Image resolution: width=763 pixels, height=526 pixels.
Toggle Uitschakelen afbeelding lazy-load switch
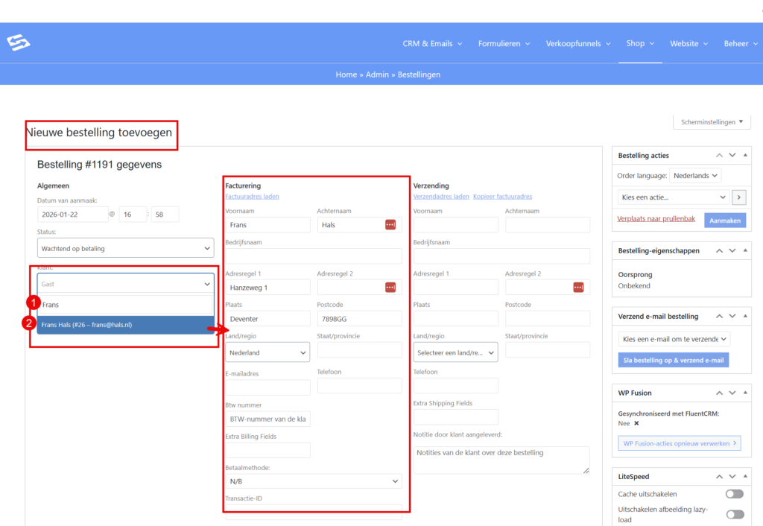[x=734, y=514]
